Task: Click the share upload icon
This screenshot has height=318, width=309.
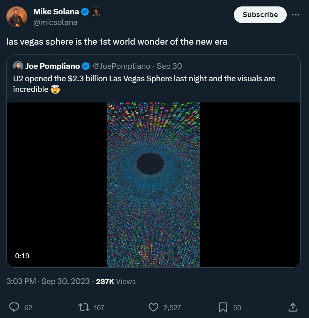Action: 292,307
